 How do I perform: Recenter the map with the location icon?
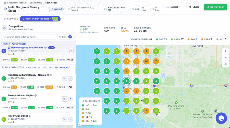[x=225, y=64]
